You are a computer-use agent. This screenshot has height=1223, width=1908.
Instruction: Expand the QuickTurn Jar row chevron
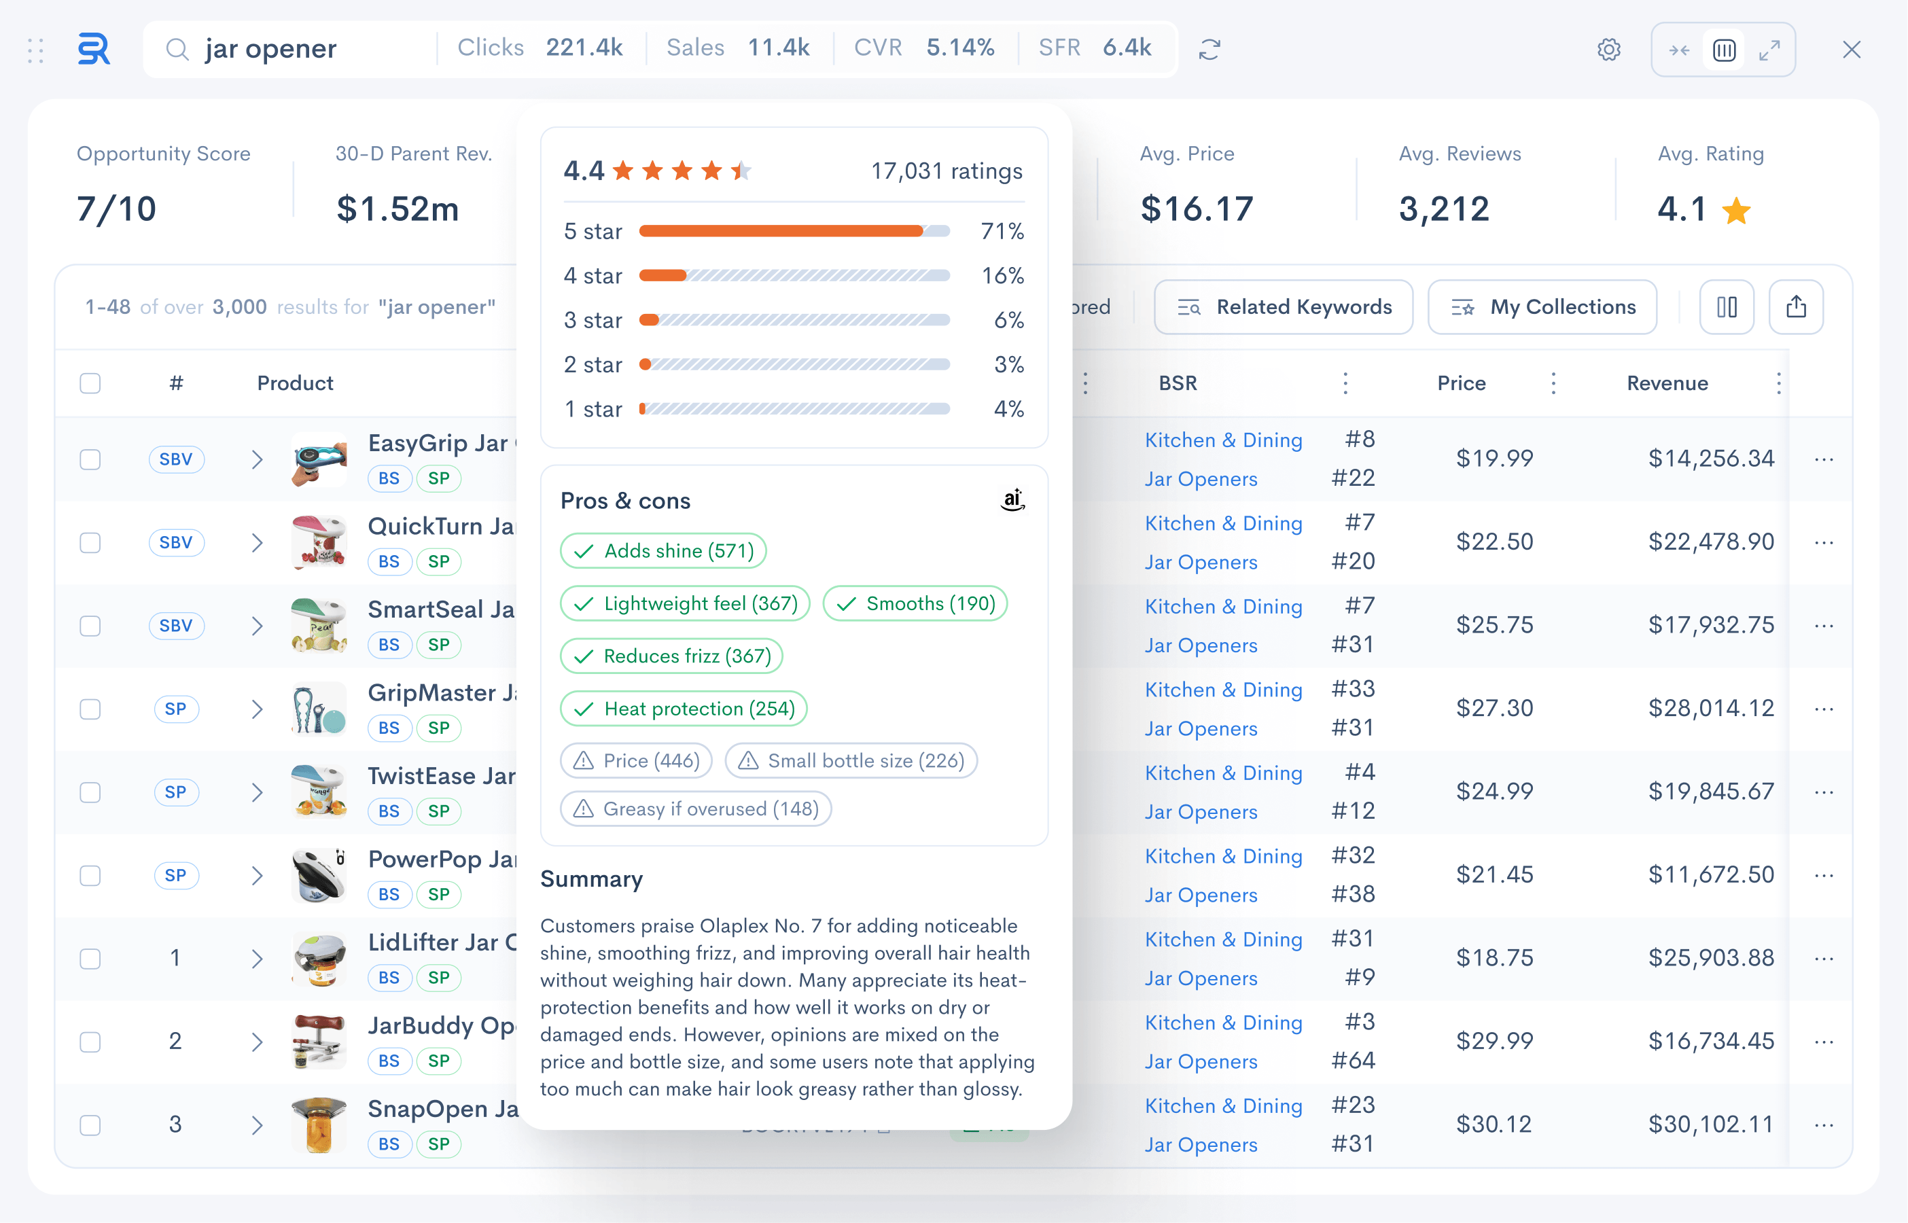(x=256, y=542)
